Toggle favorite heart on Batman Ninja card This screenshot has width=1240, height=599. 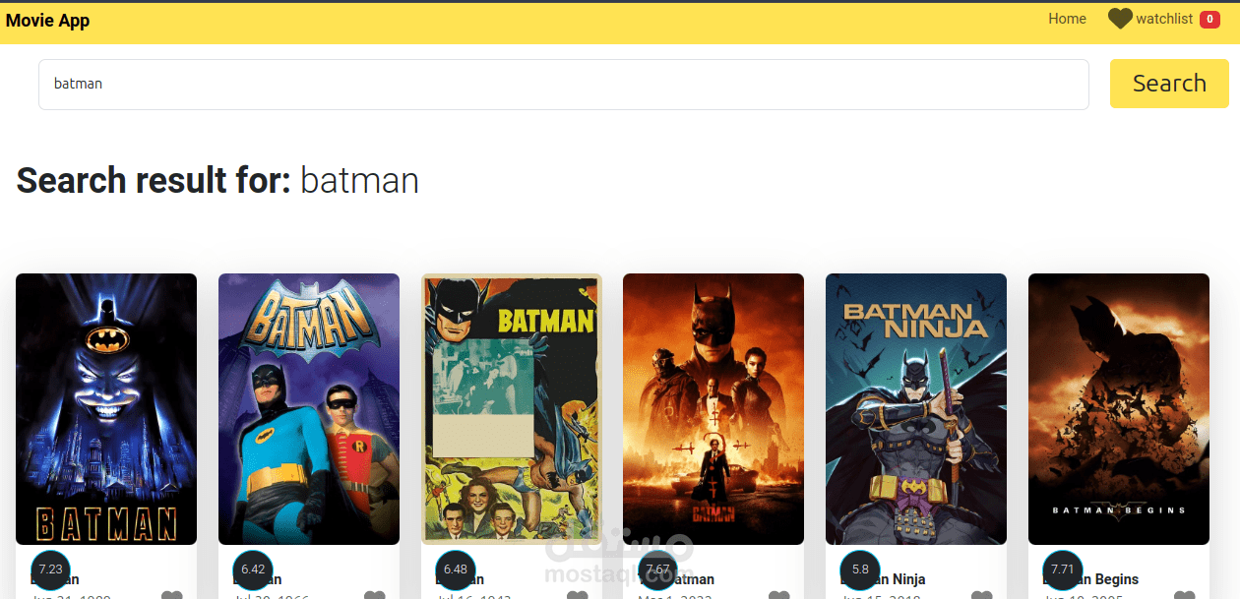coord(981,595)
